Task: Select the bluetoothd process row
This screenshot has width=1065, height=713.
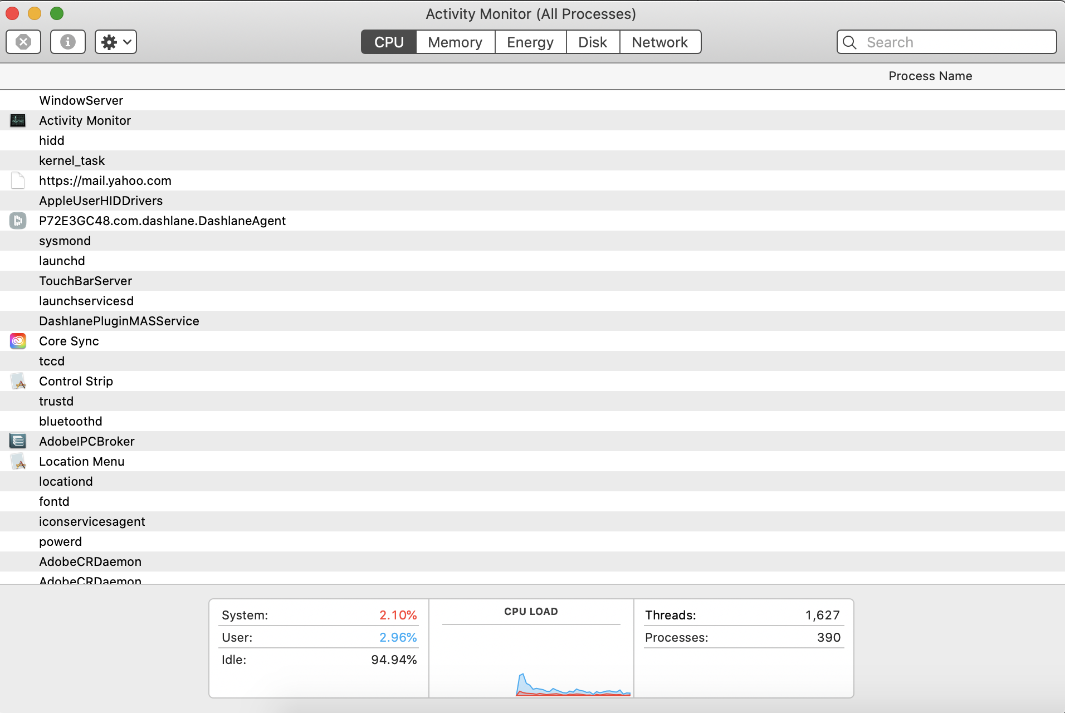Action: coord(532,421)
